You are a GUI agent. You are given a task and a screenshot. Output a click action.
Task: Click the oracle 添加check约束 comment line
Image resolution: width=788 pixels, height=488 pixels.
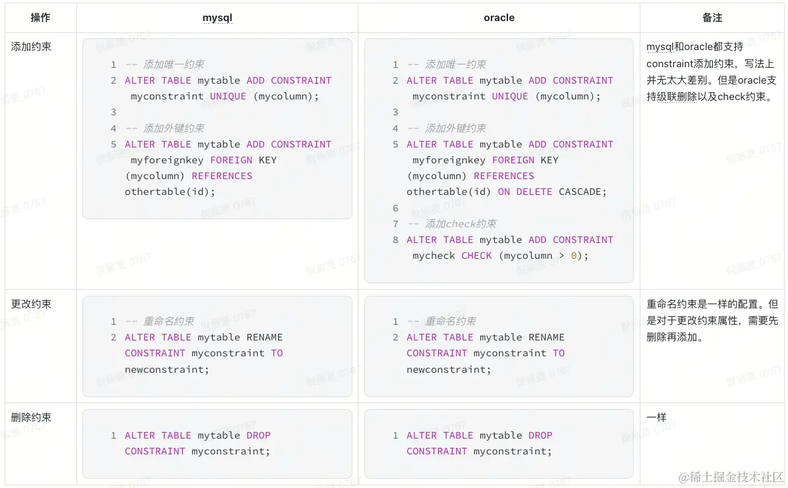pyautogui.click(x=461, y=224)
